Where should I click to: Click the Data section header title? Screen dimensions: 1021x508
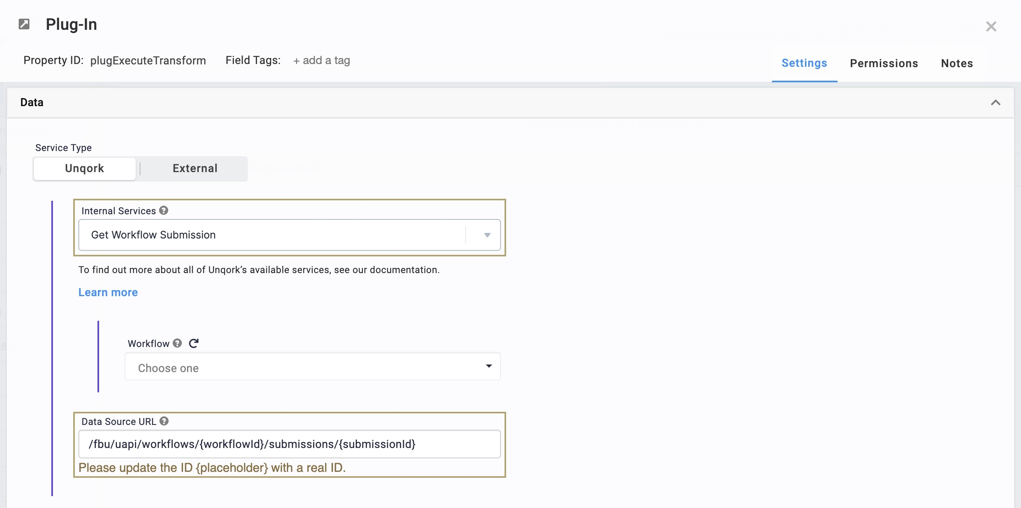coord(32,103)
